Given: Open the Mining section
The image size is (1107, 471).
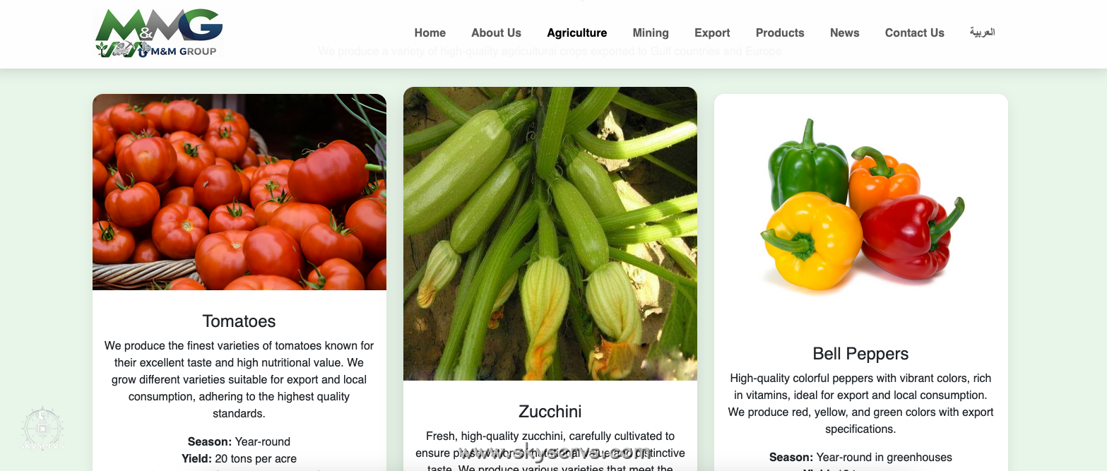Looking at the screenshot, I should (651, 32).
